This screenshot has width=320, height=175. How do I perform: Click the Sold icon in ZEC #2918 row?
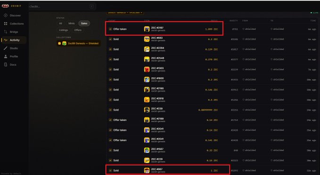point(110,100)
